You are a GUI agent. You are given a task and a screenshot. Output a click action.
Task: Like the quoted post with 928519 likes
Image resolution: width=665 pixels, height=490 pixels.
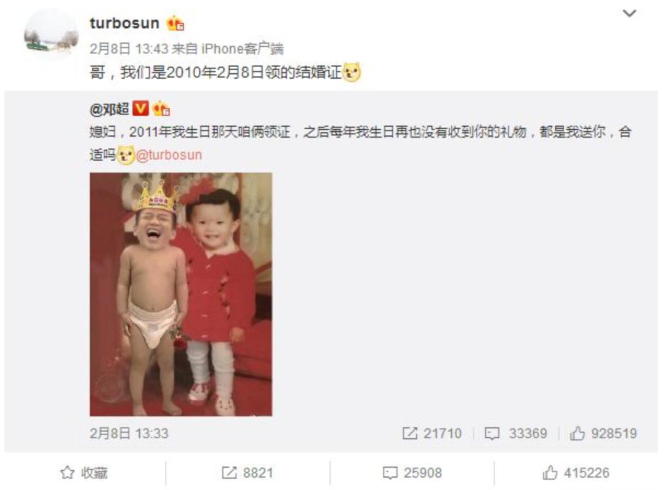coord(603,433)
